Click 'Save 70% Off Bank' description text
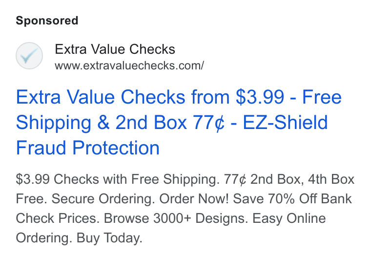Image resolution: width=371 pixels, height=259 pixels. coord(292,199)
